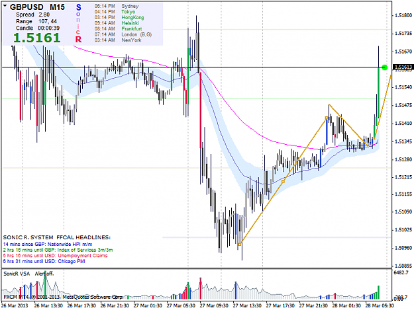Click the Index of Services 3m/3m headline

coord(58,250)
